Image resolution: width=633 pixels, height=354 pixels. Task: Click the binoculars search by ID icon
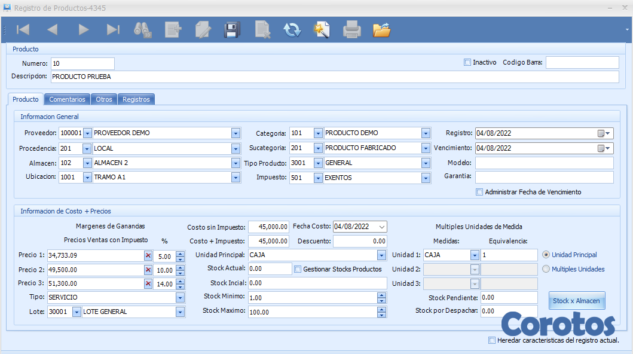143,29
